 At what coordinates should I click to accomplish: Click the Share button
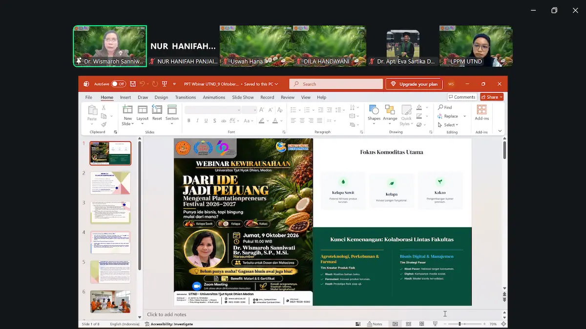coord(492,97)
